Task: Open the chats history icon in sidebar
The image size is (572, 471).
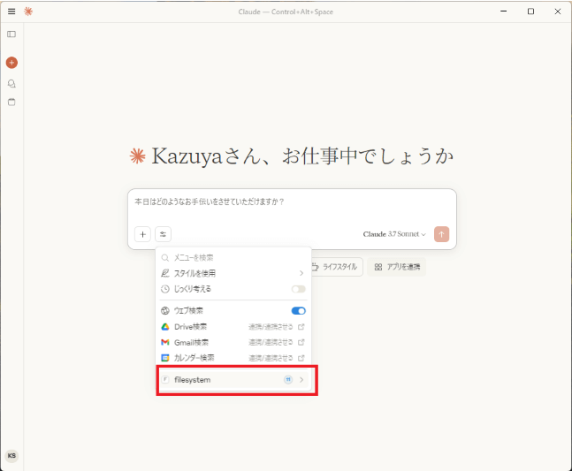Action: 11,83
